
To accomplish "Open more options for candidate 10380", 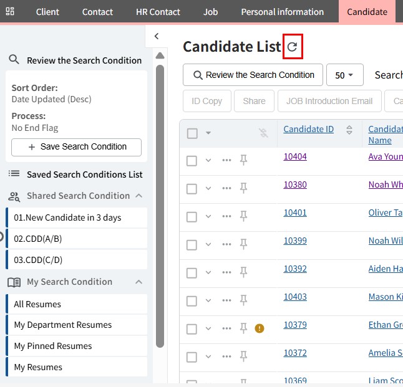I will pos(226,188).
